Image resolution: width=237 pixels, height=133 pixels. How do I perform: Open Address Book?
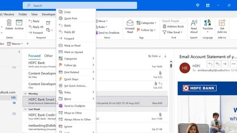(x=173, y=26)
